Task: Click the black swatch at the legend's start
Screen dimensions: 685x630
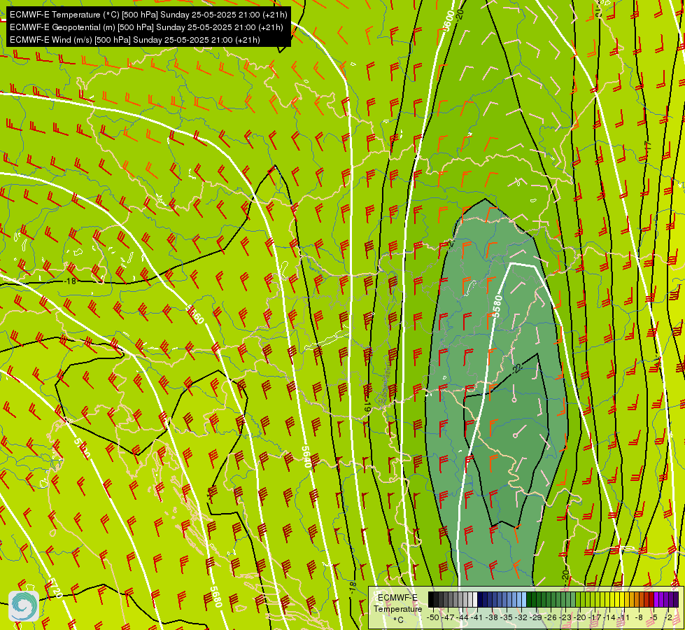Action: click(431, 600)
